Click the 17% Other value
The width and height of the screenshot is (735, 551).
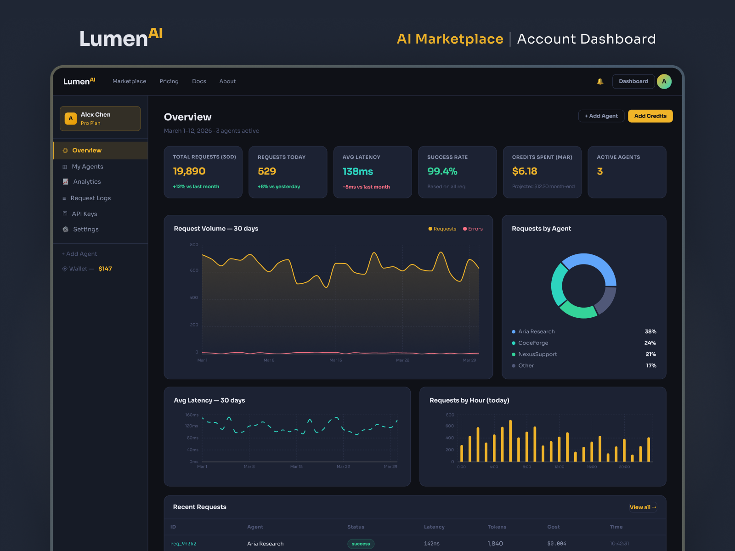pos(651,366)
